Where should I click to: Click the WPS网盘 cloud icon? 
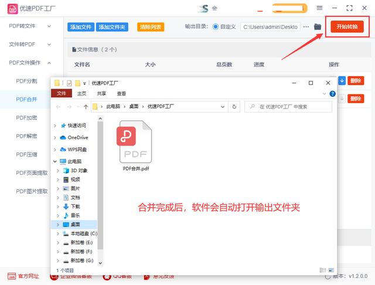[63, 150]
